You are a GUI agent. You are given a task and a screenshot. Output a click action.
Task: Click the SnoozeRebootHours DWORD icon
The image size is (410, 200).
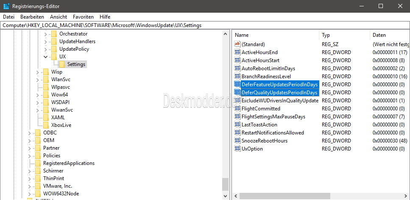tap(237, 141)
